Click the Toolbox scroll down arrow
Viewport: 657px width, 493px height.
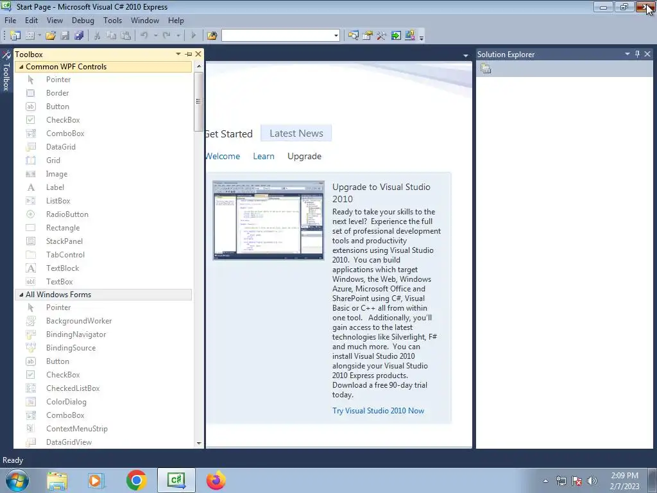click(x=199, y=443)
